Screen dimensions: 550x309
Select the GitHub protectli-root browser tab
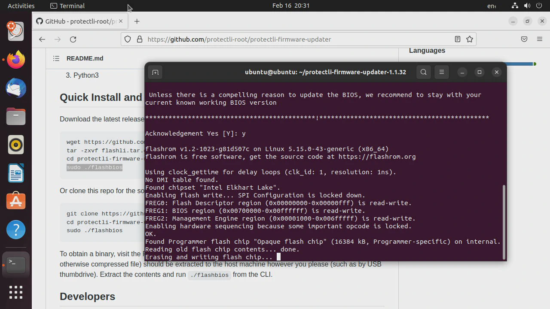pos(80,21)
